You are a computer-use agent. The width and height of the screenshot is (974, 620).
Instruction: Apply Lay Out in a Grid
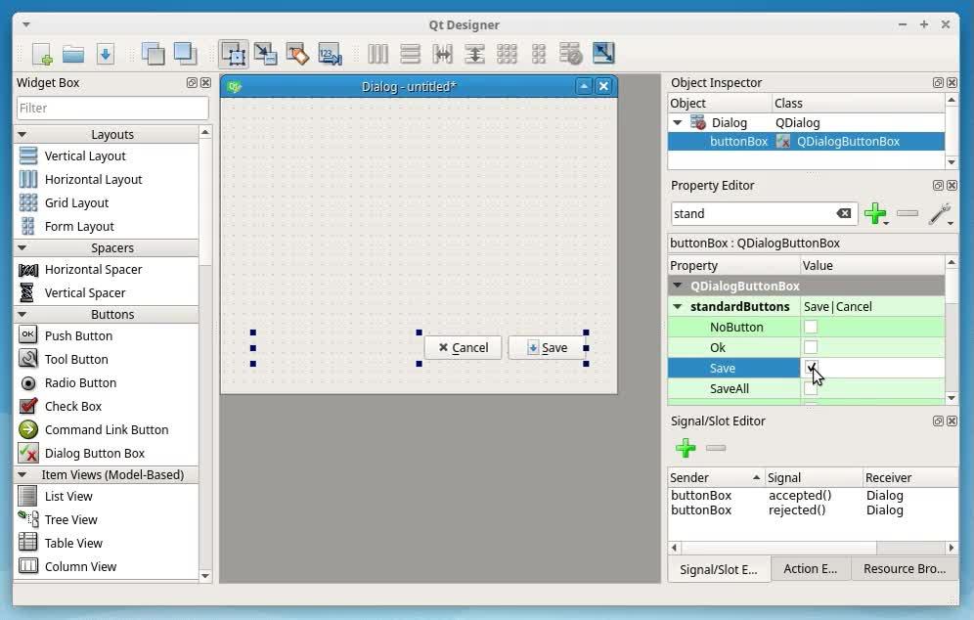[507, 54]
